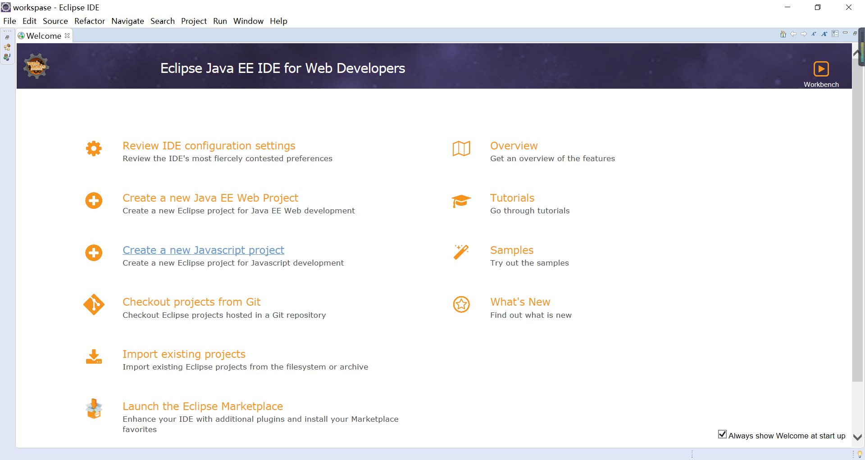Viewport: 865px width, 460px height.
Task: Click the star circle What's New icon
Action: pos(461,305)
